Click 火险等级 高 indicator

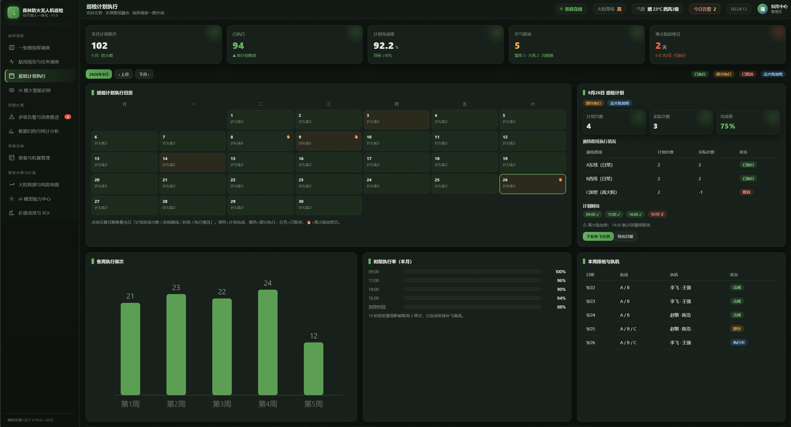coord(609,9)
